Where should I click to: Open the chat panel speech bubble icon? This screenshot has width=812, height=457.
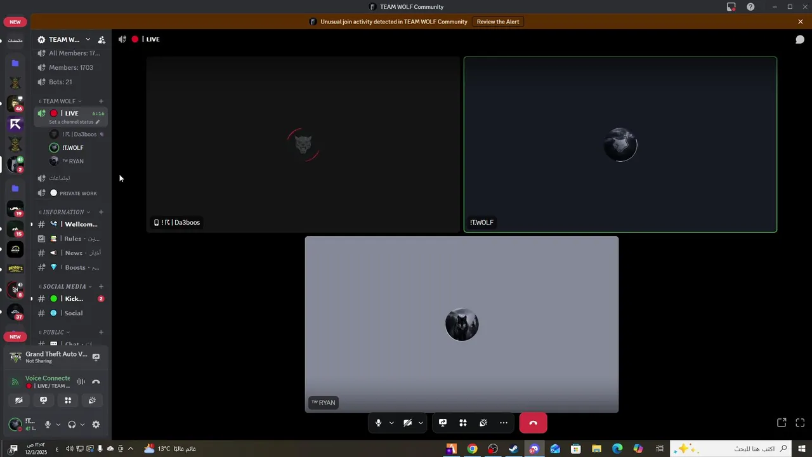pyautogui.click(x=800, y=39)
